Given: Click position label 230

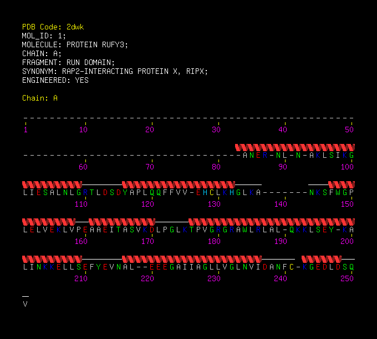Looking at the screenshot, I should [x=214, y=278].
